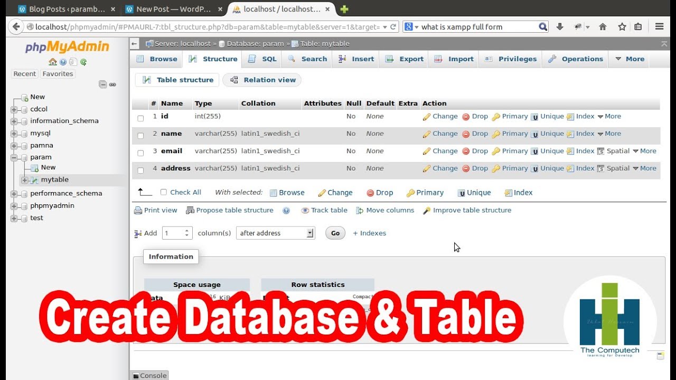676x380 pixels.
Task: Switch to the SQL tab
Action: coord(262,59)
